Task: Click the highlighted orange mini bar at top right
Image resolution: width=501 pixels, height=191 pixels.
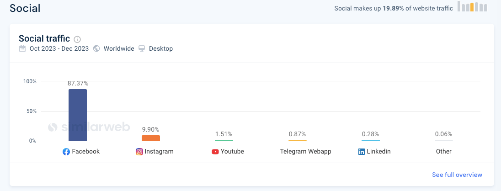Action: click(472, 7)
